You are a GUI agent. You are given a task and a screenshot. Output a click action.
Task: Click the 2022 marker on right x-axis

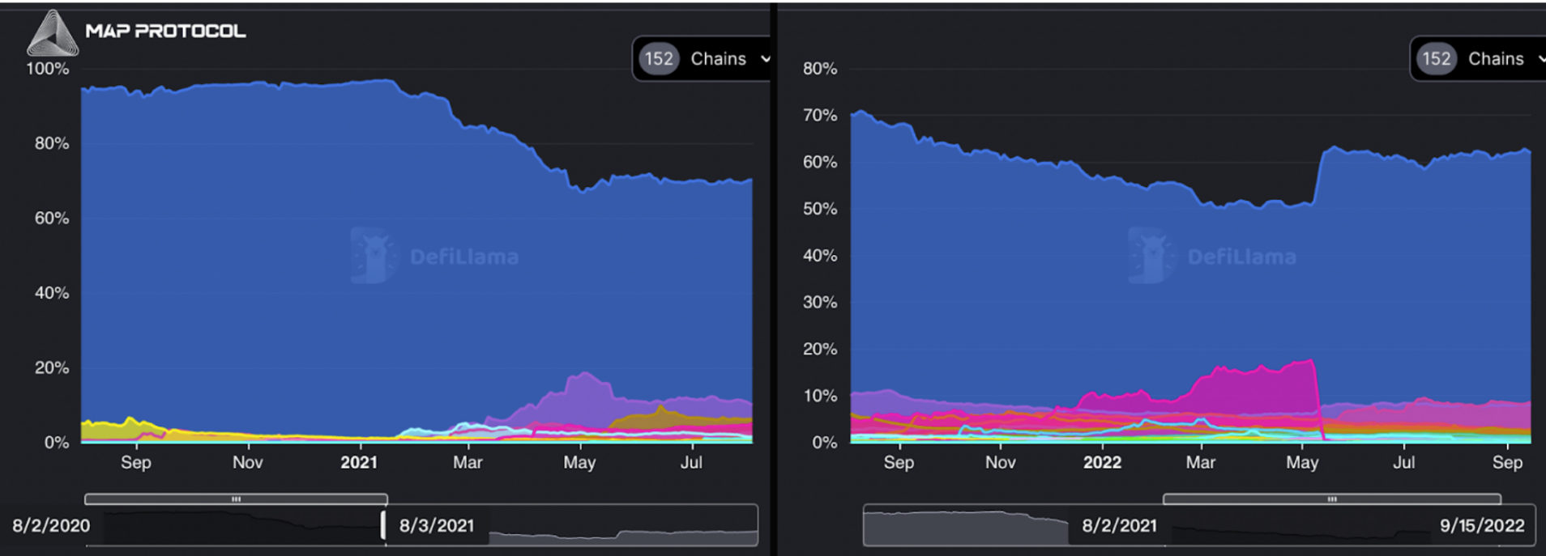[1102, 463]
